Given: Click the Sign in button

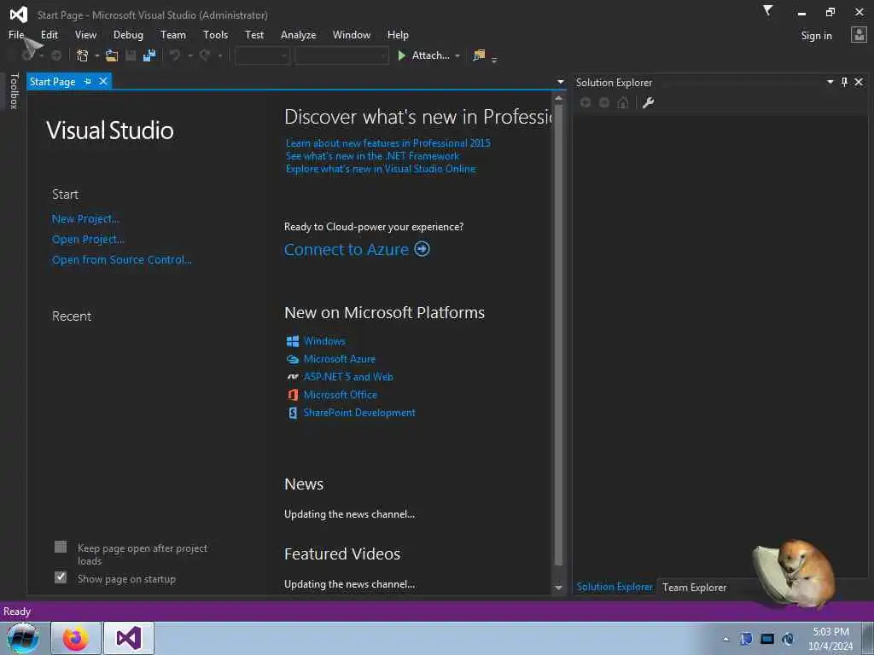Looking at the screenshot, I should [x=816, y=36].
